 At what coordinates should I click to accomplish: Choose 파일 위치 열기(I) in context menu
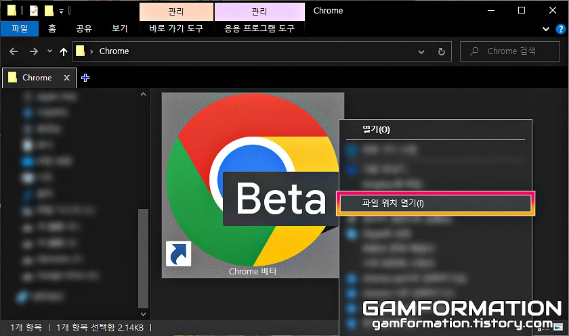436,203
